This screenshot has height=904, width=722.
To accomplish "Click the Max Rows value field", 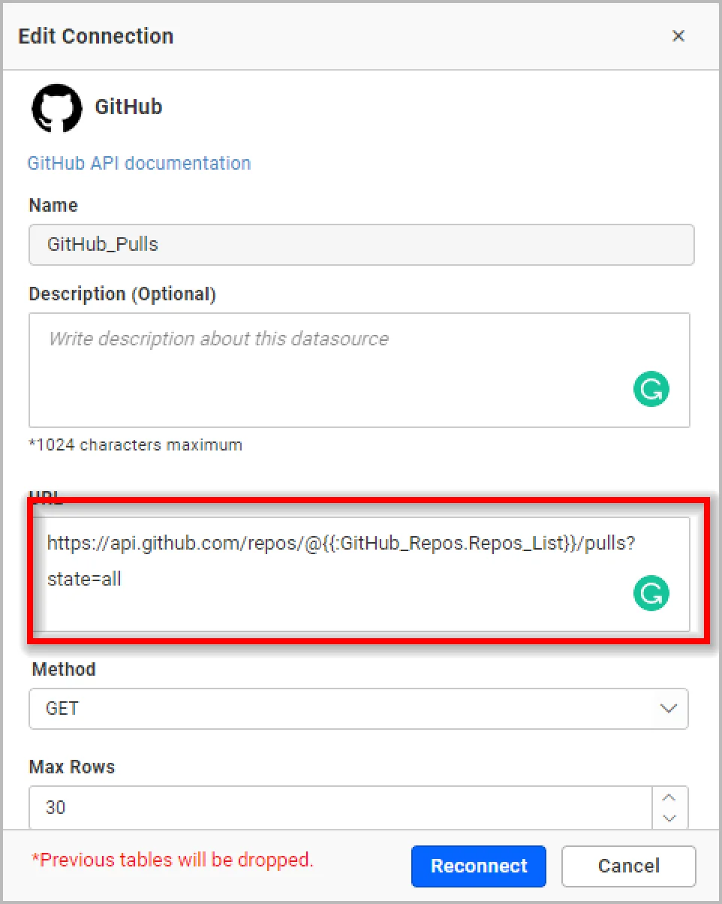I will tap(338, 808).
